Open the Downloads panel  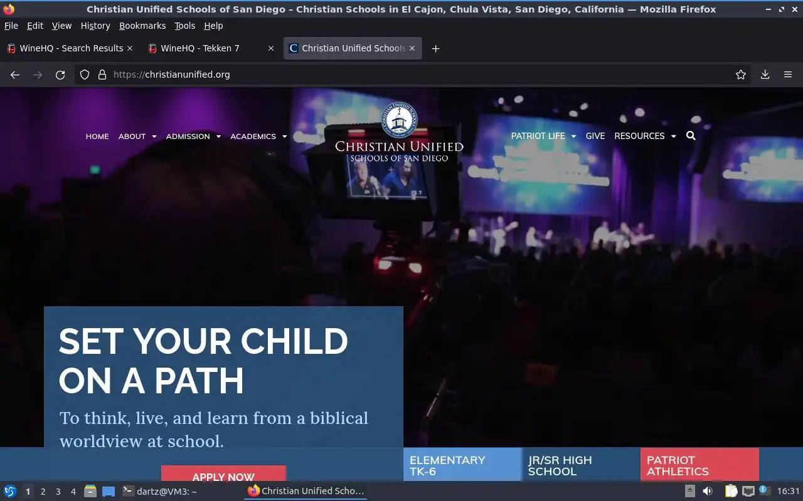765,75
